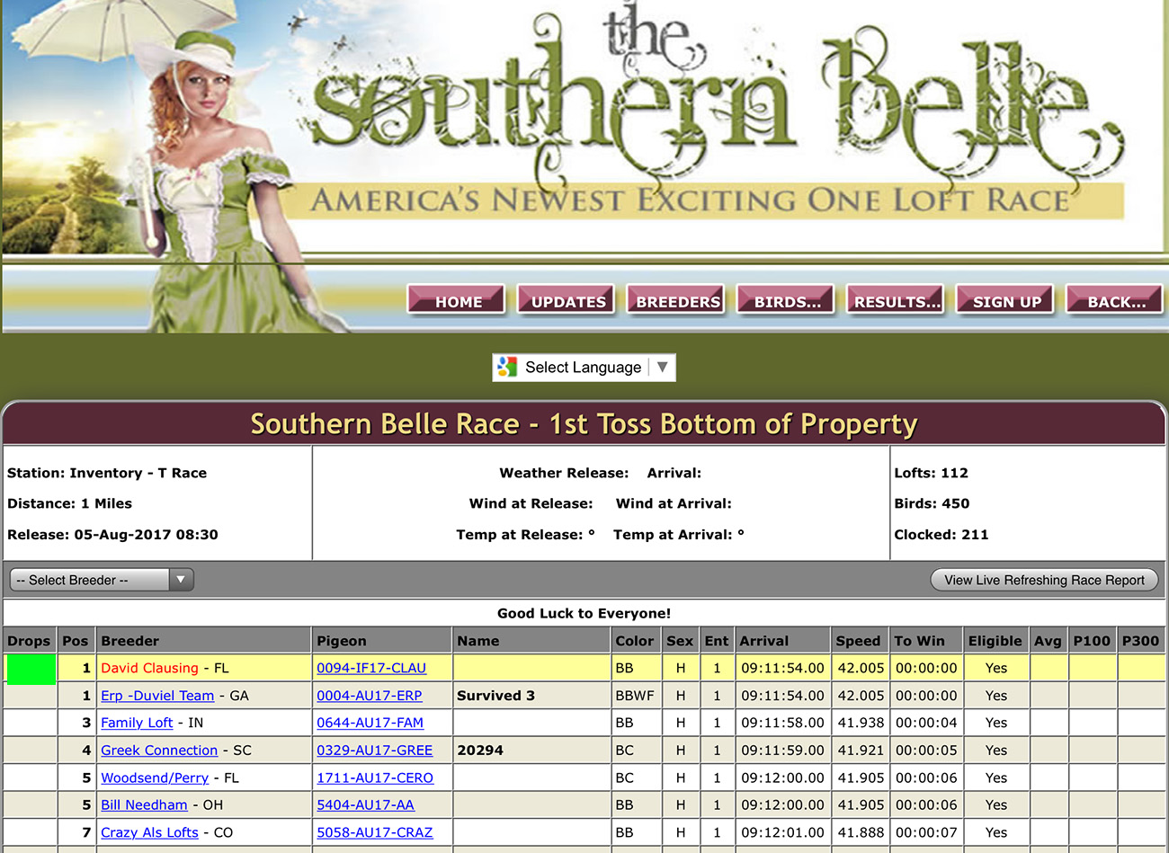Click the Clocked: 211 text
The width and height of the screenshot is (1169, 853).
[941, 535]
